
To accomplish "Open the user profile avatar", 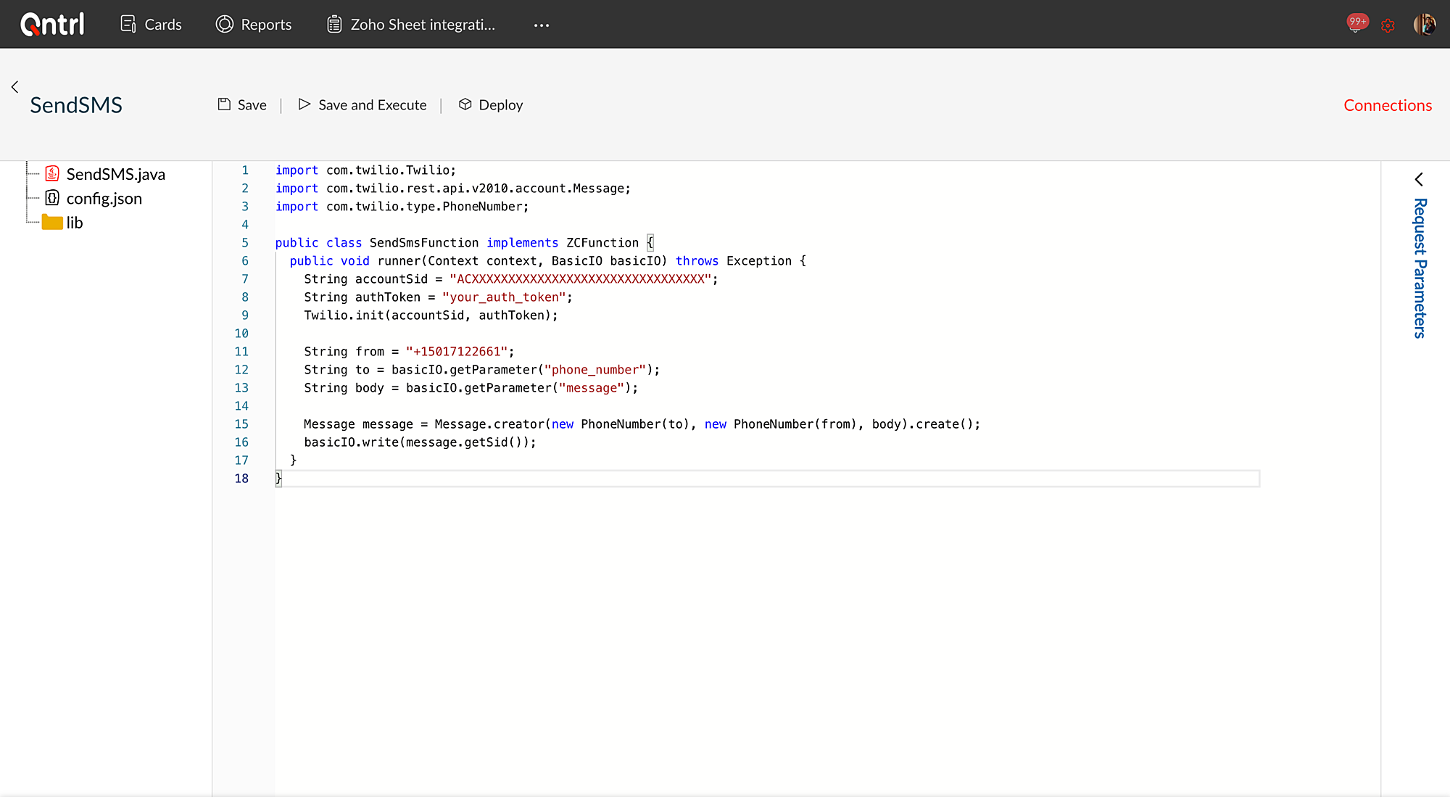I will [x=1424, y=24].
